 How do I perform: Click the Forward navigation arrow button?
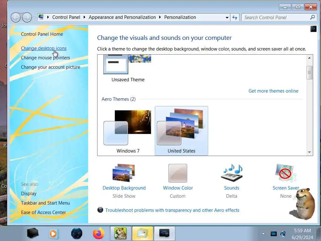click(27, 18)
